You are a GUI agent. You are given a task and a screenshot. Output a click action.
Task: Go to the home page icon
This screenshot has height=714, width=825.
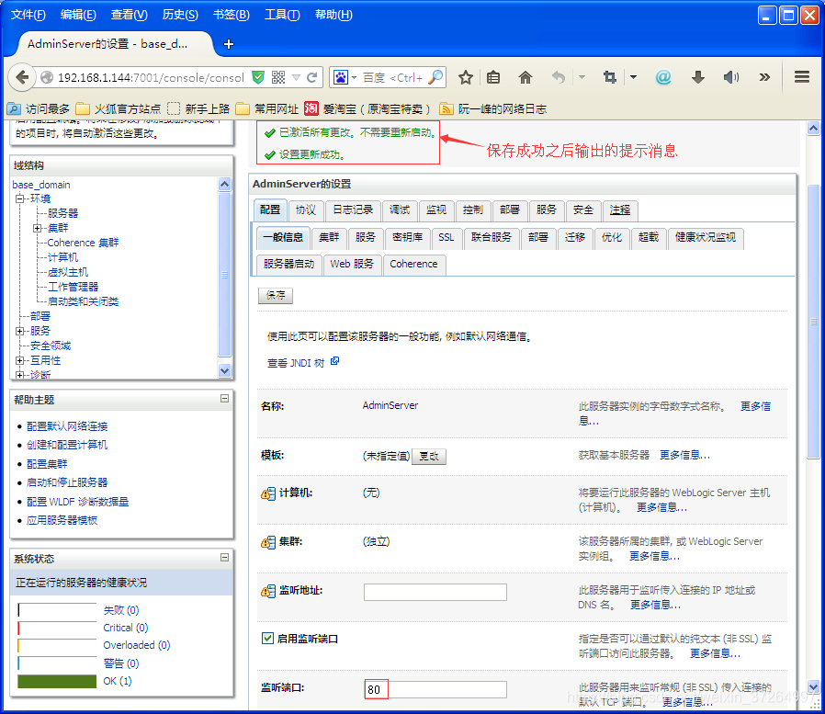tap(526, 77)
